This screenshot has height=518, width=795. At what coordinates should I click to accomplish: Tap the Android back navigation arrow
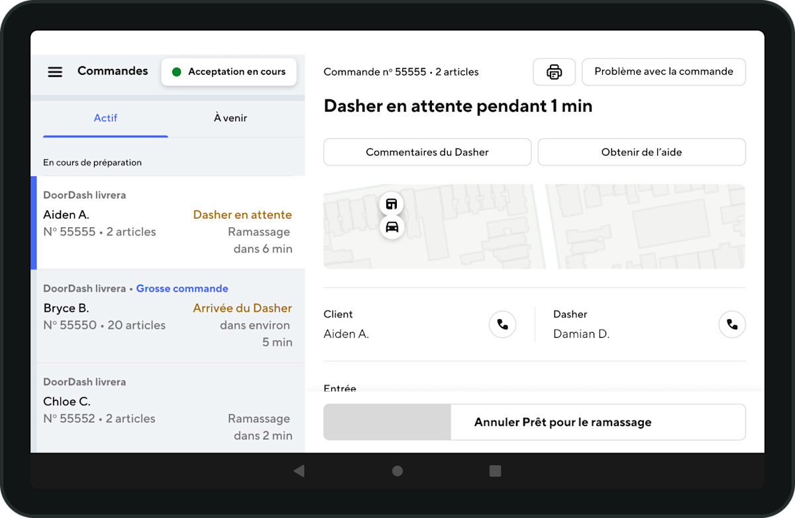(x=299, y=470)
